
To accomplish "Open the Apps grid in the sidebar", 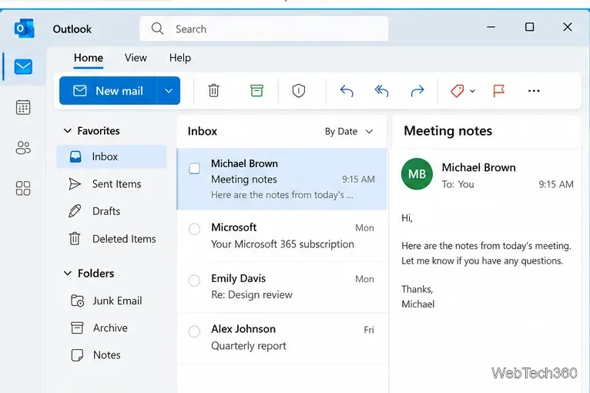I will pos(23,188).
